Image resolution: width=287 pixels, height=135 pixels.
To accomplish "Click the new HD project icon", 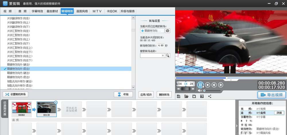I will click(x=179, y=96).
